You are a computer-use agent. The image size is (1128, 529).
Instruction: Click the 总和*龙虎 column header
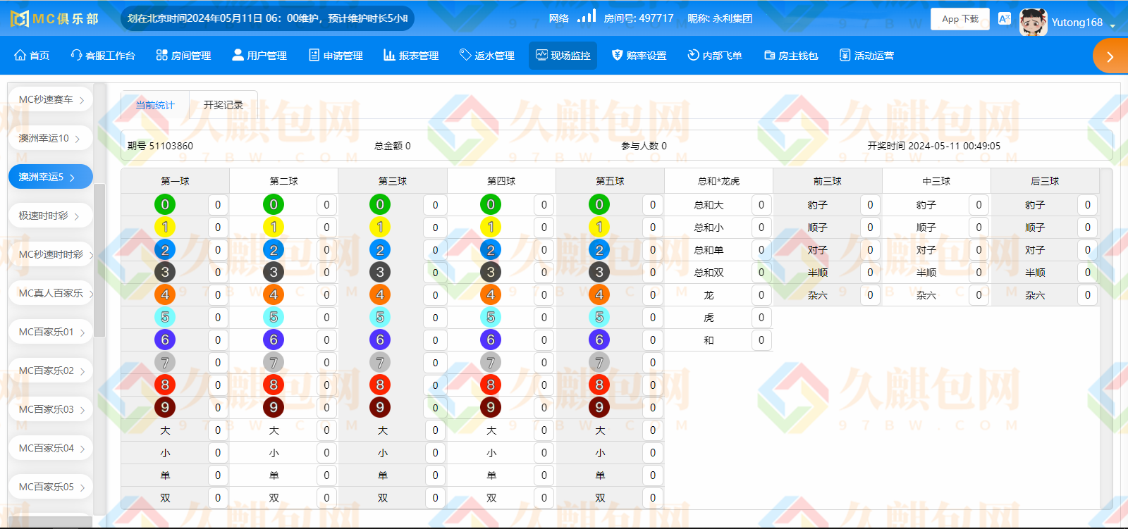coord(719,181)
